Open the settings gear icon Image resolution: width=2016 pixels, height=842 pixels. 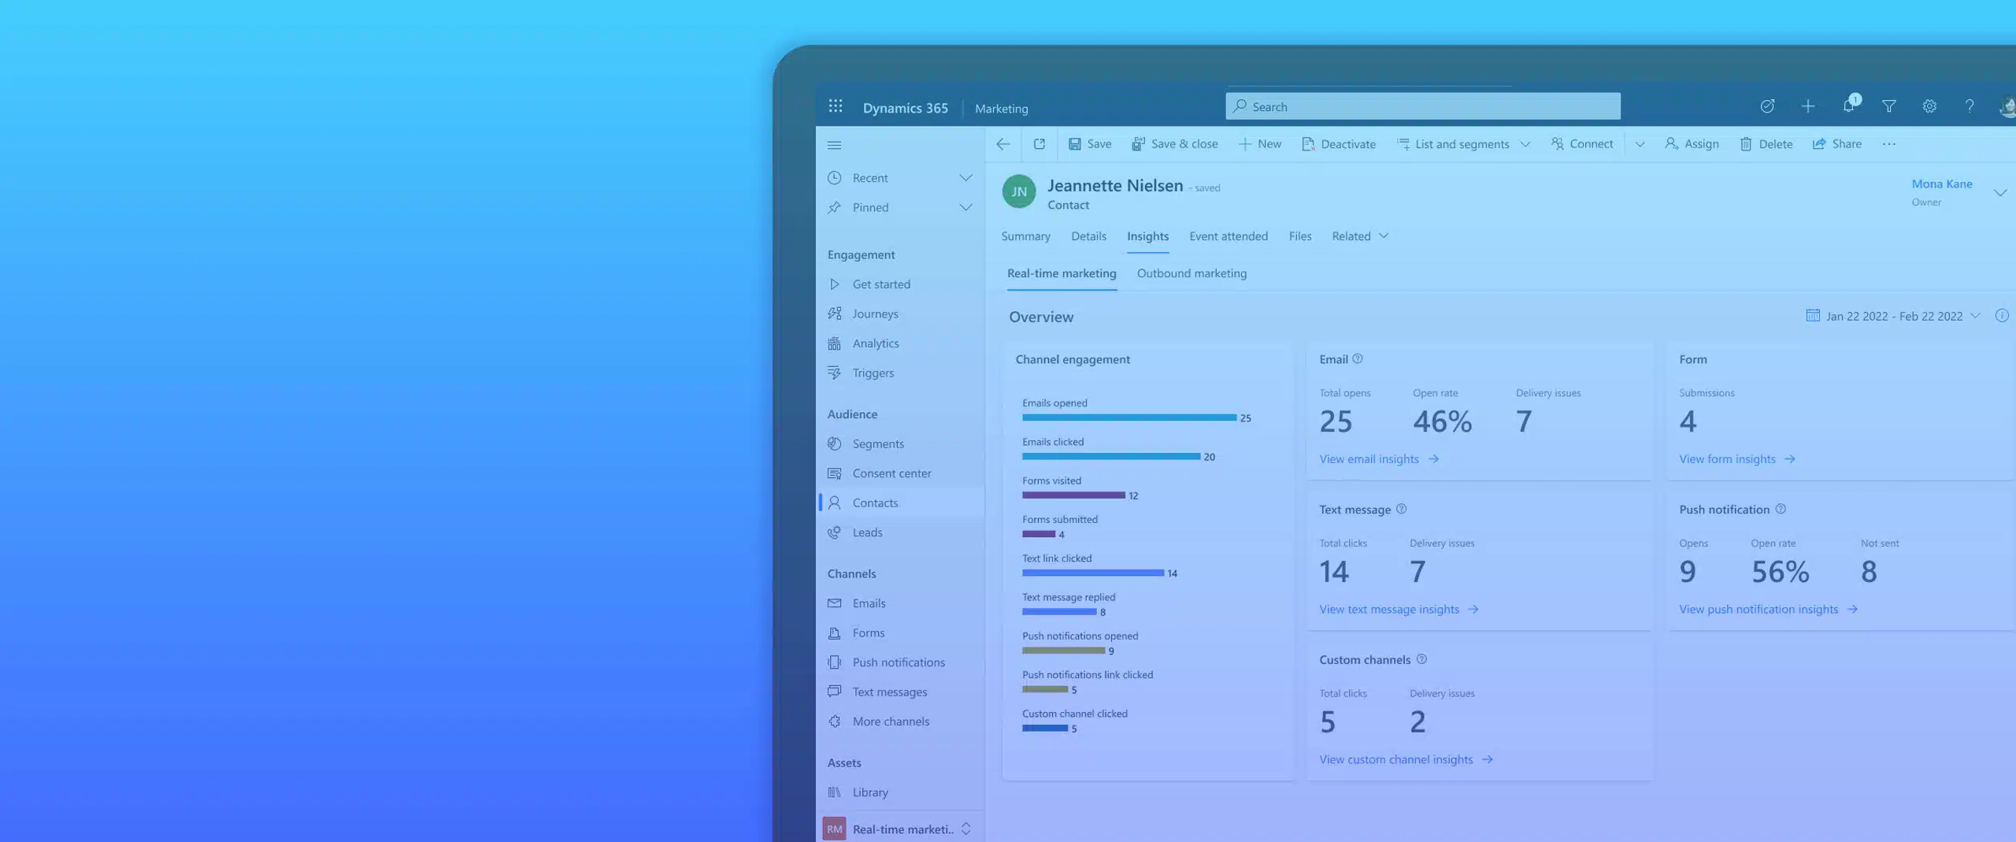(x=1929, y=106)
